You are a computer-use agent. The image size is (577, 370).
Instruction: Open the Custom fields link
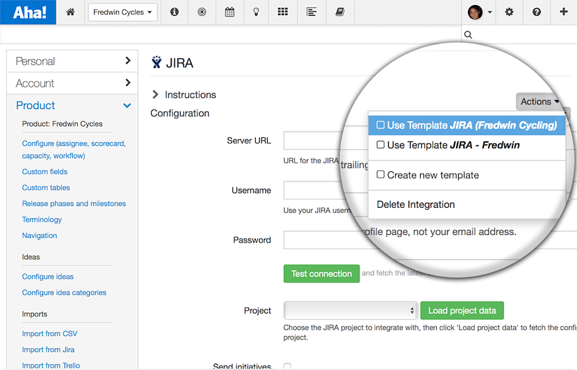44,171
